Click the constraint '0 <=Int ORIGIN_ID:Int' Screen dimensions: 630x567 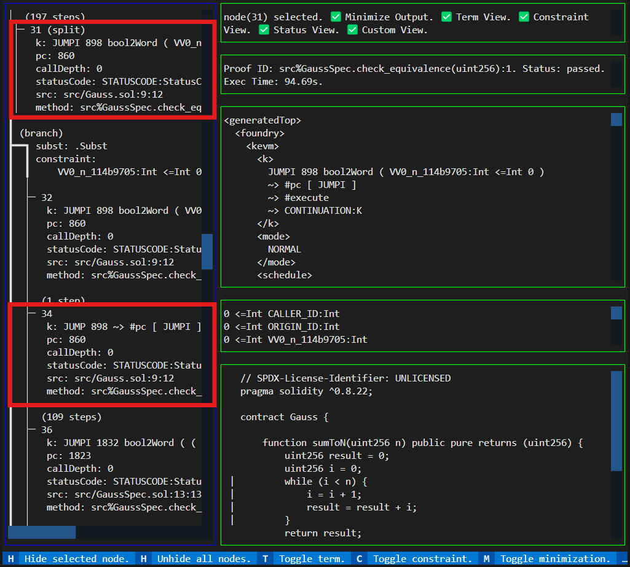point(282,326)
